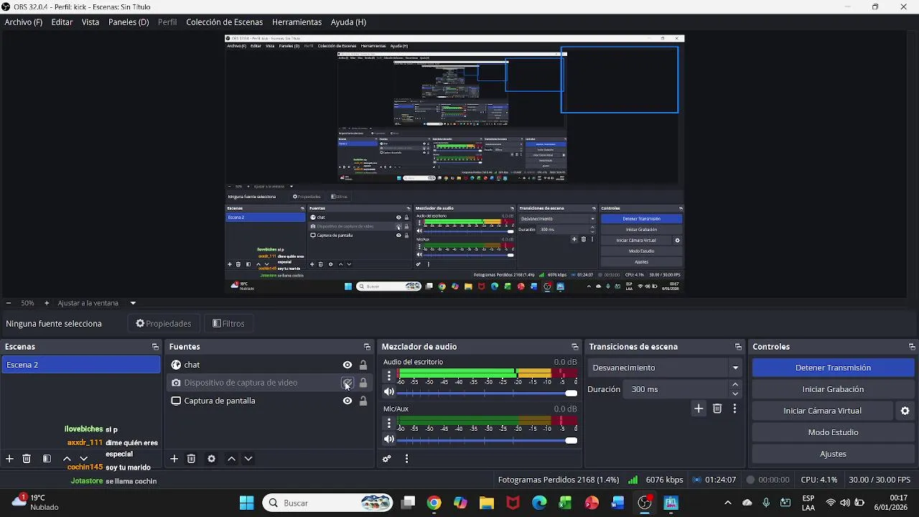The image size is (919, 517).
Task: Click Detener Transmisión button
Action: pyautogui.click(x=833, y=368)
